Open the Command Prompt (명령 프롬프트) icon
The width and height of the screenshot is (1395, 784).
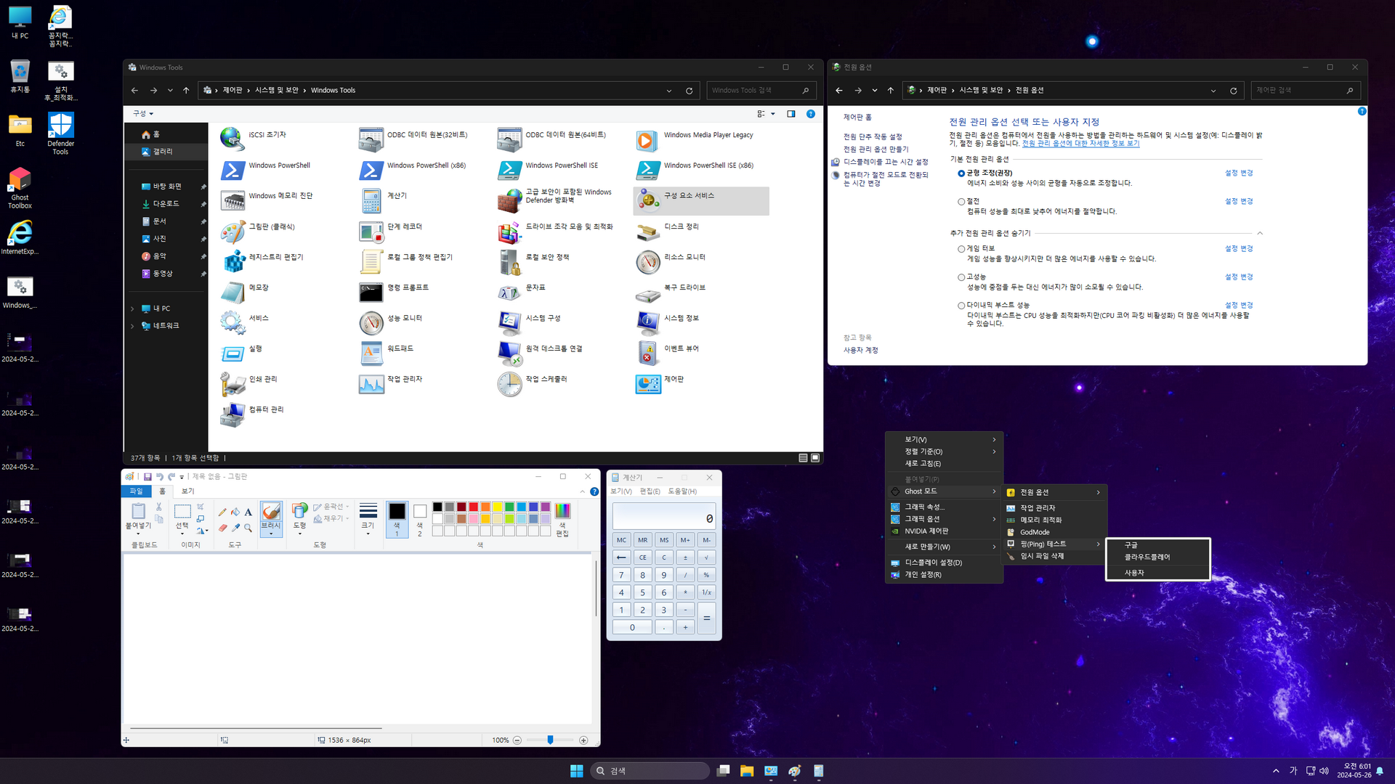click(371, 292)
